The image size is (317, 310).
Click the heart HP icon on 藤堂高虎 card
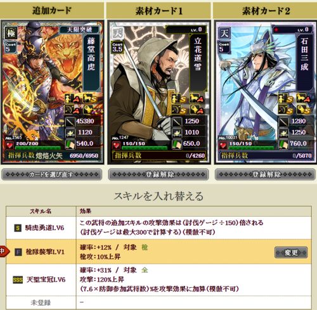pos(10,145)
